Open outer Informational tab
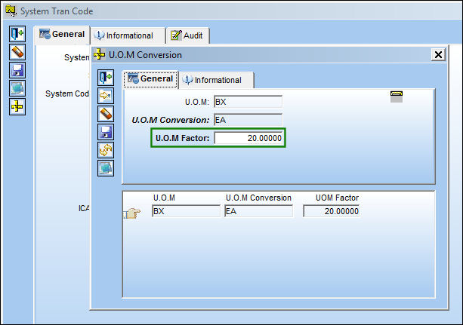The image size is (463, 325). 128,35
